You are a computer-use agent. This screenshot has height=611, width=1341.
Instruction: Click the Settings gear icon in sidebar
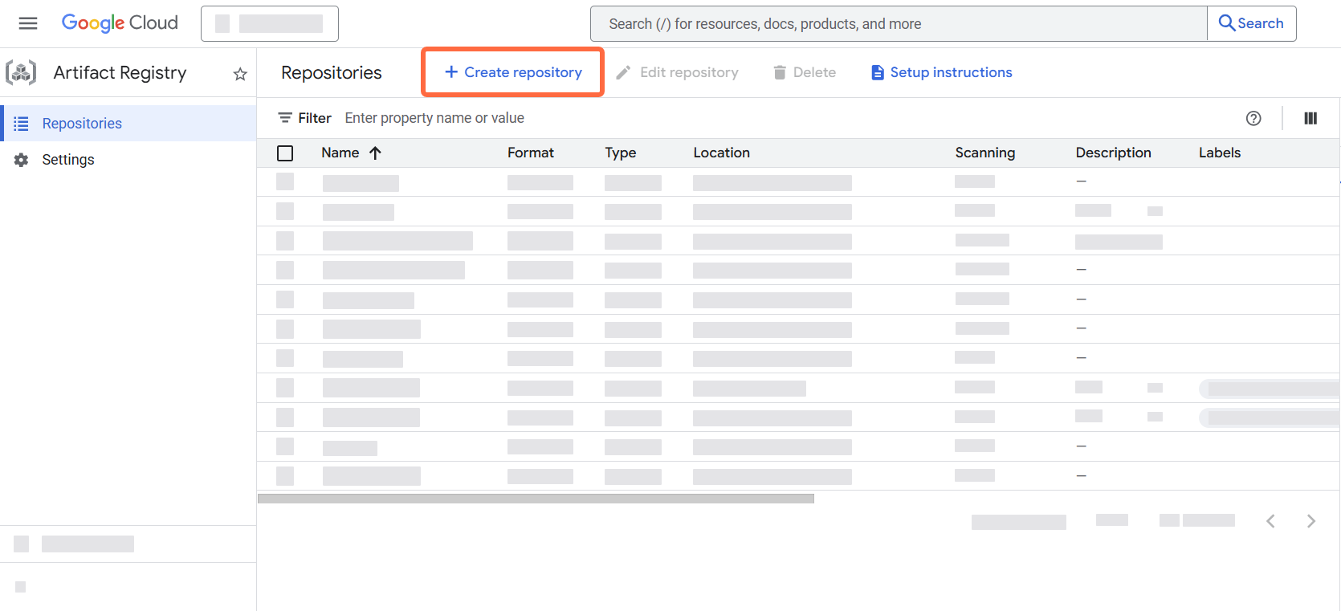[x=22, y=160]
